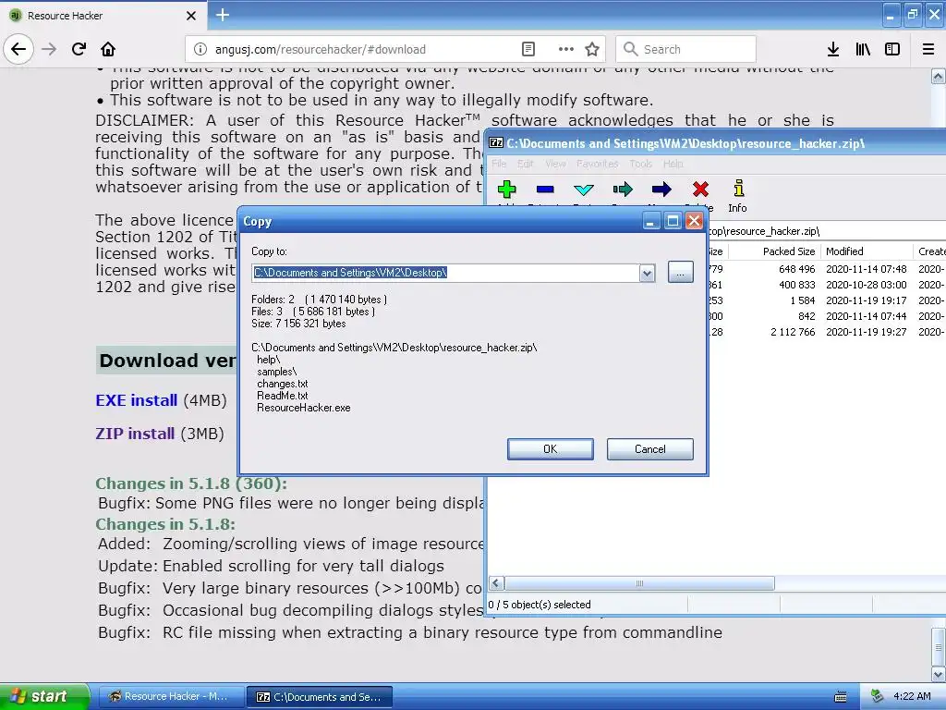Image resolution: width=946 pixels, height=710 pixels.
Task: Click the browser page scroll up arrow
Action: point(939,76)
